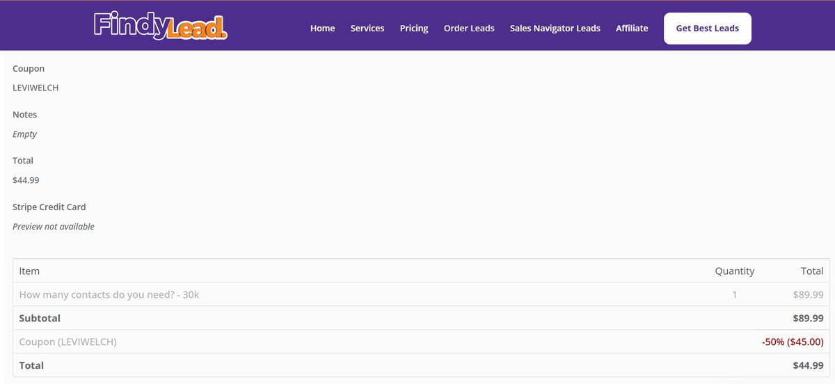835x384 pixels.
Task: Select Order Leads in navigation
Action: click(x=469, y=29)
